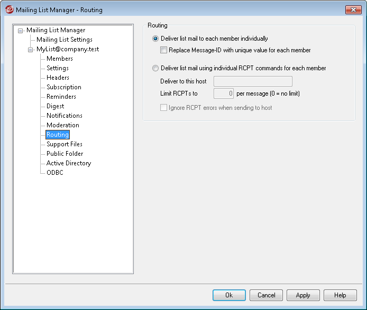
Task: Click the Deliver to this host field
Action: coord(253,81)
